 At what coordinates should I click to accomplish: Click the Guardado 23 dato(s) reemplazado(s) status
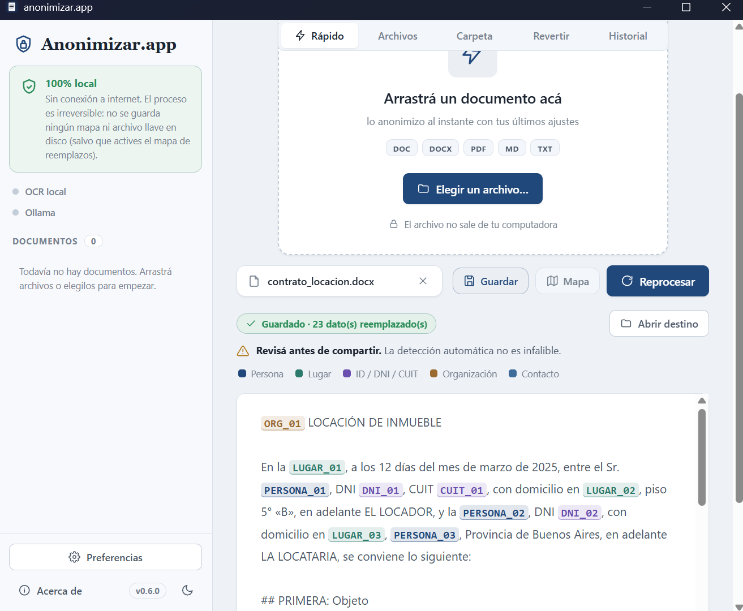coord(336,324)
